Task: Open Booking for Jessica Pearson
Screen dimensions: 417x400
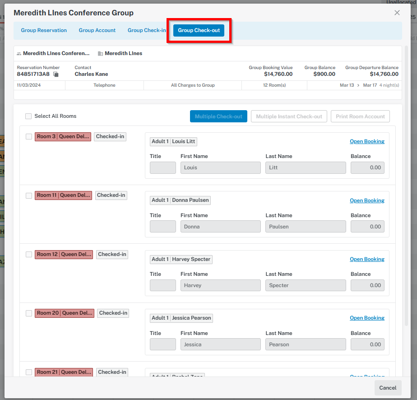Action: [367, 318]
